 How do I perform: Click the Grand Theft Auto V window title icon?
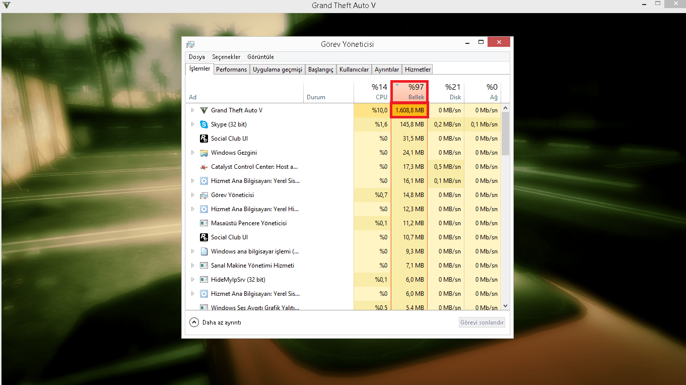point(7,5)
